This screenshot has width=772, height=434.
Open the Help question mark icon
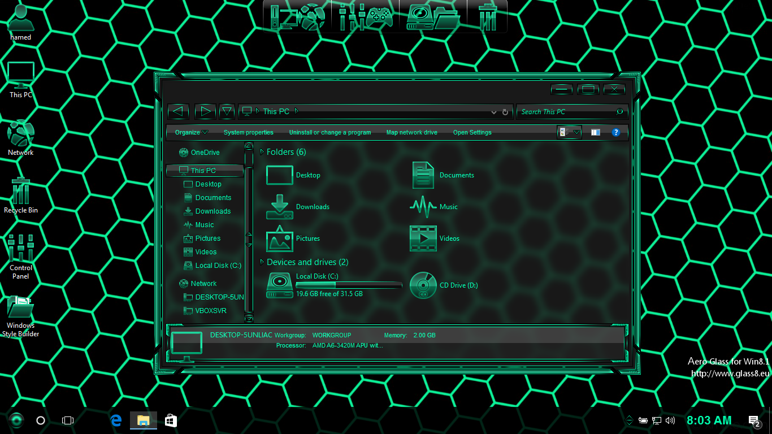616,132
